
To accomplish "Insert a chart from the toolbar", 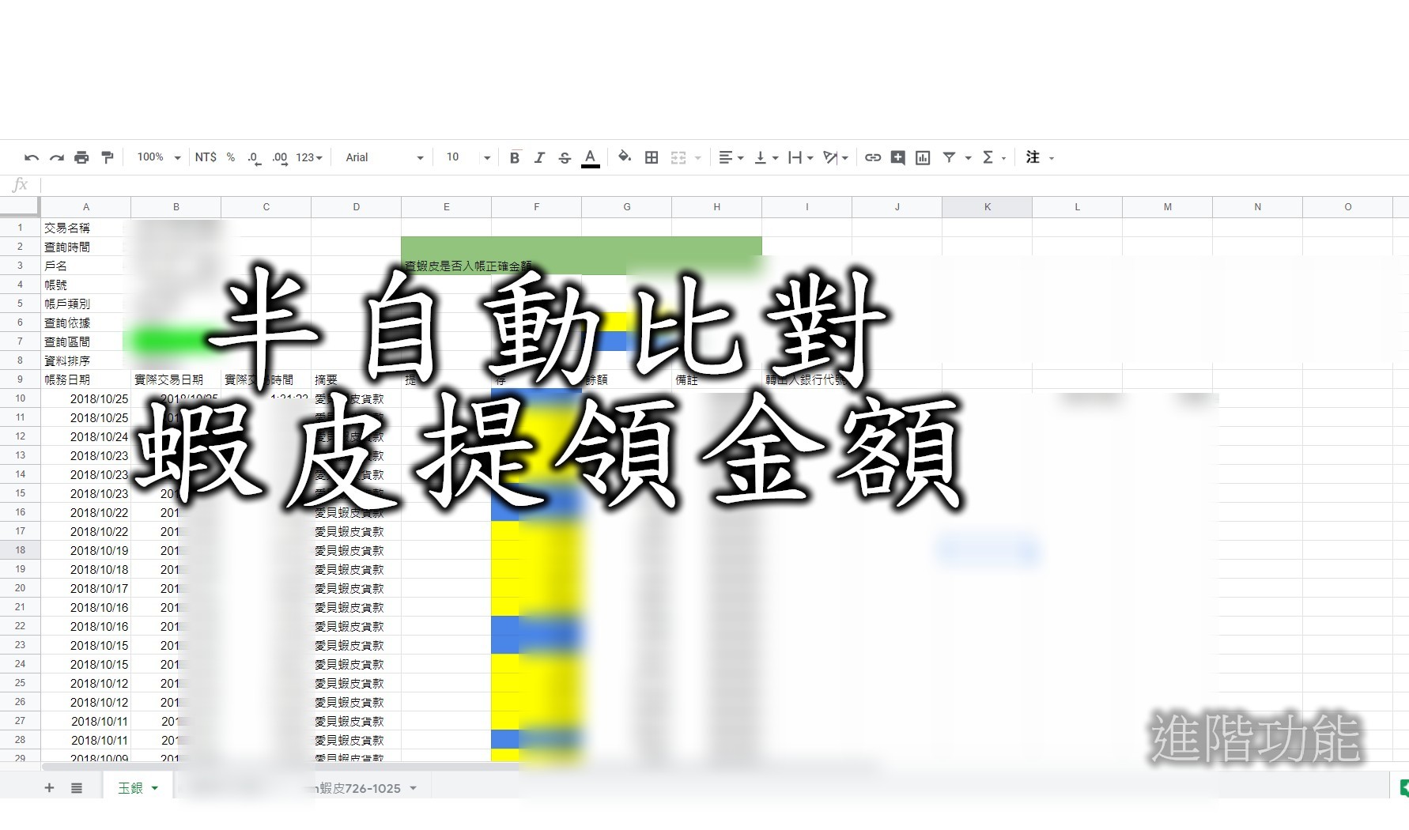I will (922, 157).
